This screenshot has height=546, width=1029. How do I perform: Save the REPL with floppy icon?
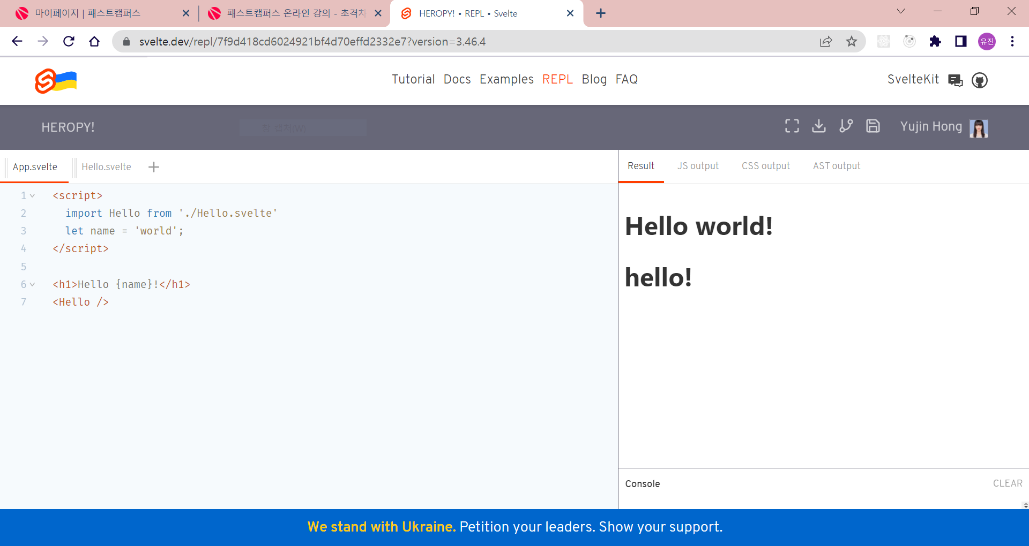pyautogui.click(x=873, y=126)
